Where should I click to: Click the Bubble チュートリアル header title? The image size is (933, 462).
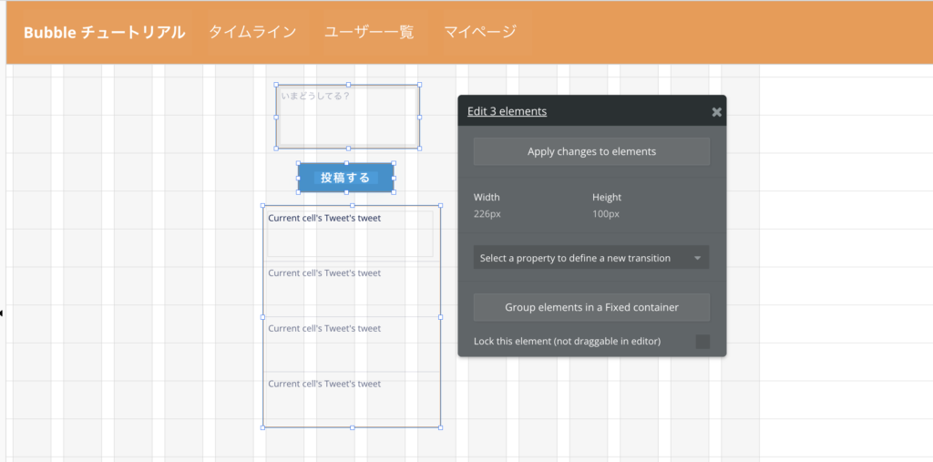point(105,33)
